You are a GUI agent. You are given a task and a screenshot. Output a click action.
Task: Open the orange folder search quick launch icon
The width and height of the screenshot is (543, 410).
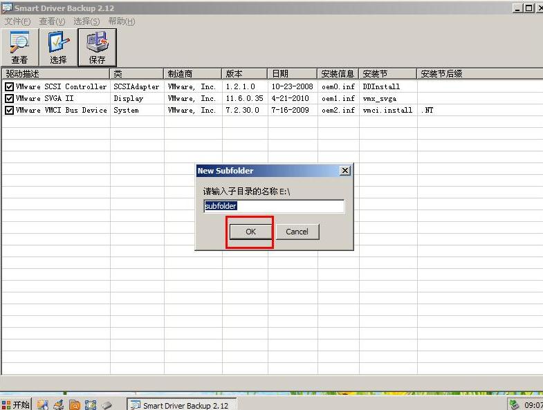(x=75, y=404)
